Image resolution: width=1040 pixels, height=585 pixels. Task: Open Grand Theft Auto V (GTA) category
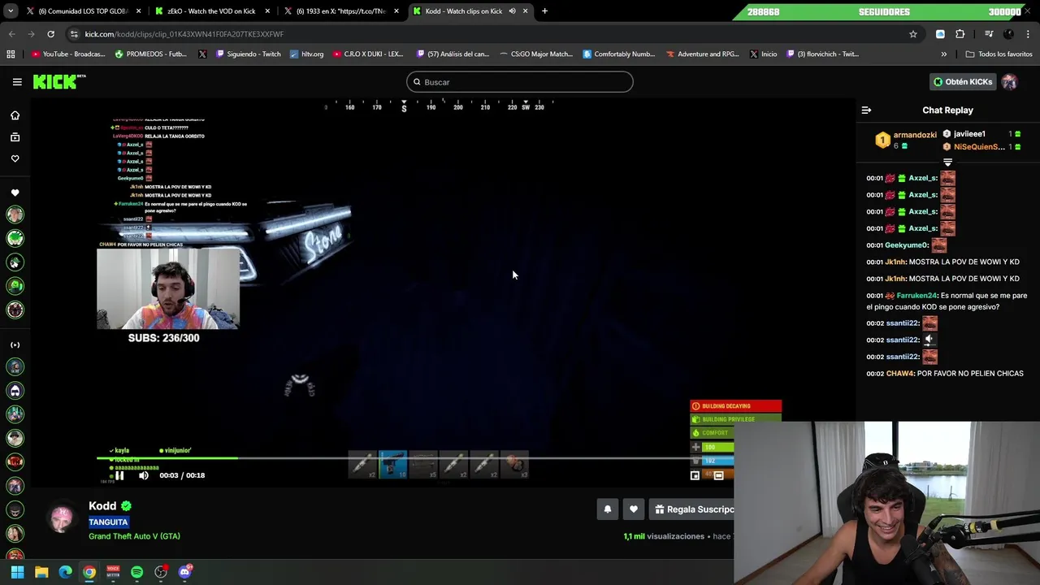point(134,536)
